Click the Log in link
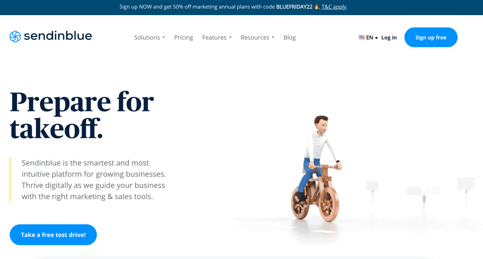The image size is (483, 259). [x=389, y=38]
